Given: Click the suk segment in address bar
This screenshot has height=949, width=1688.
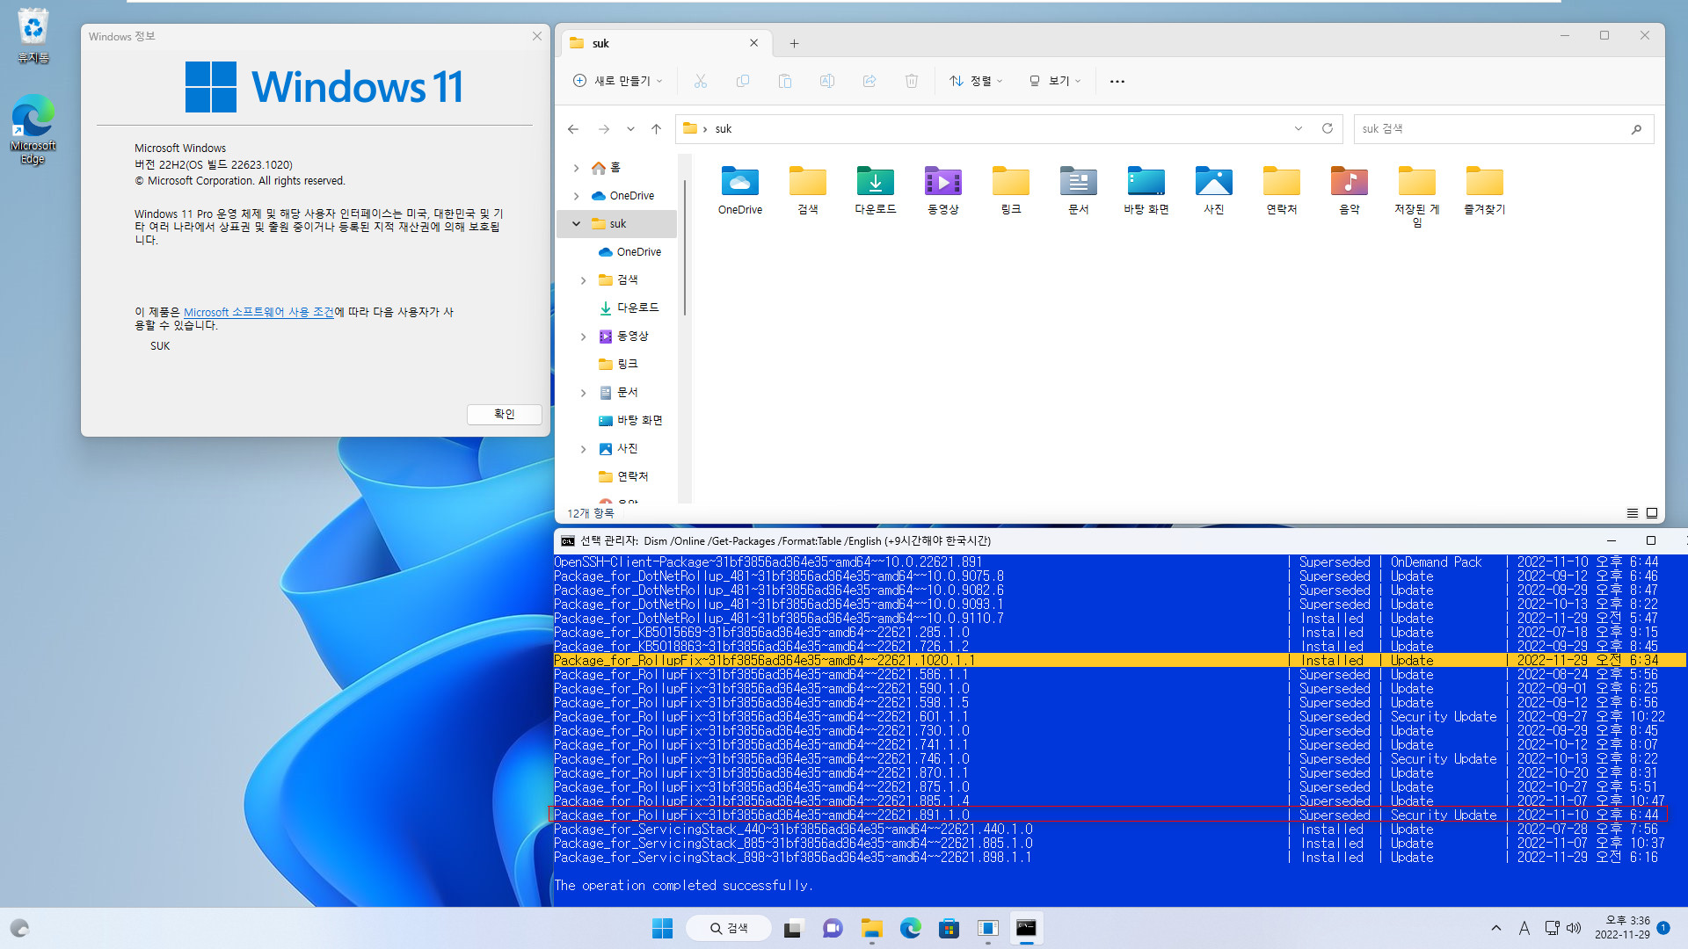Looking at the screenshot, I should tap(723, 129).
